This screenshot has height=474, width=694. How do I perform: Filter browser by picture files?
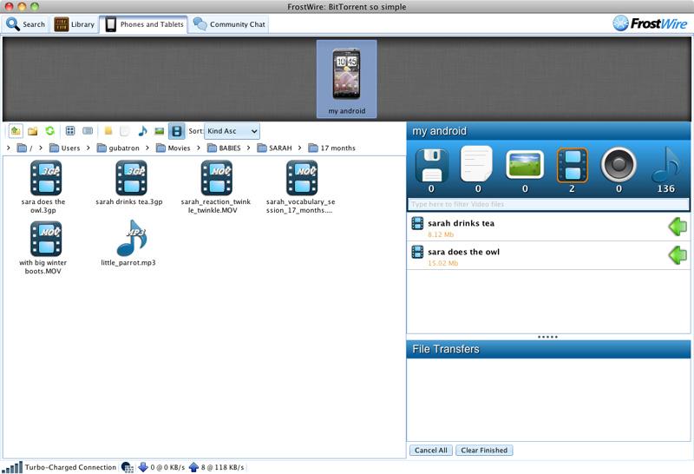(160, 131)
